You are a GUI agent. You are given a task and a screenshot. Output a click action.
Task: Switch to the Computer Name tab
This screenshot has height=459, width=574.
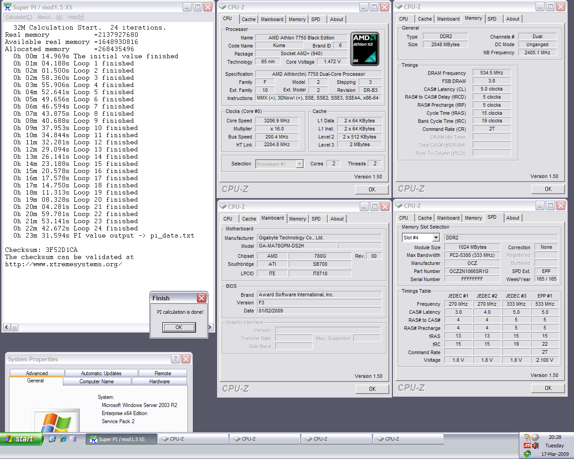pyautogui.click(x=96, y=381)
